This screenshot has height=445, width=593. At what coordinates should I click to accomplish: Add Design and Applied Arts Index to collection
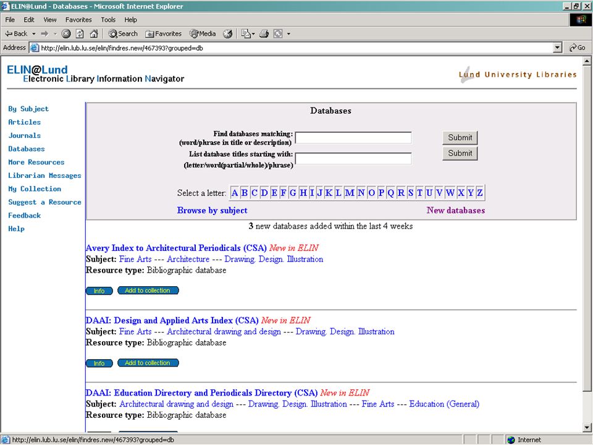pos(148,363)
